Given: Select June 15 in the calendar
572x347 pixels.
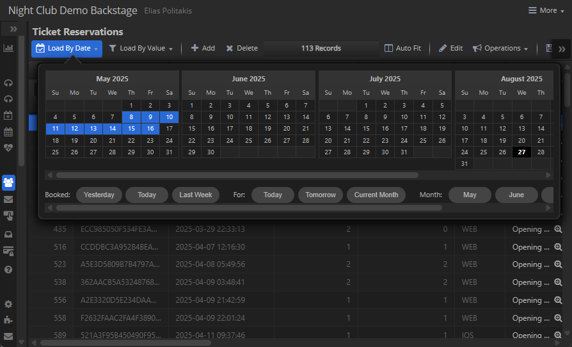Looking at the screenshot, I should [x=192, y=129].
